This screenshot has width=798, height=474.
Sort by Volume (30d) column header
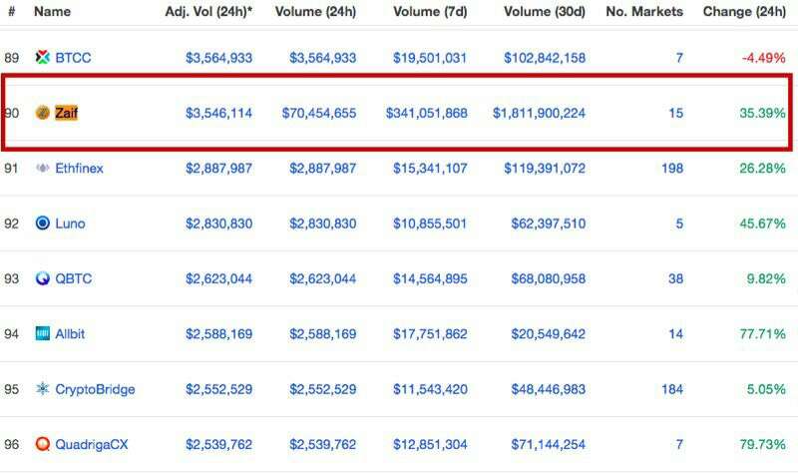pos(545,12)
